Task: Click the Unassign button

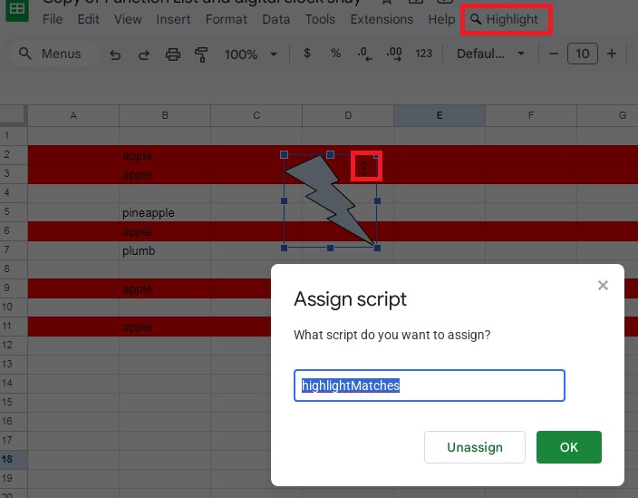Action: (x=475, y=447)
